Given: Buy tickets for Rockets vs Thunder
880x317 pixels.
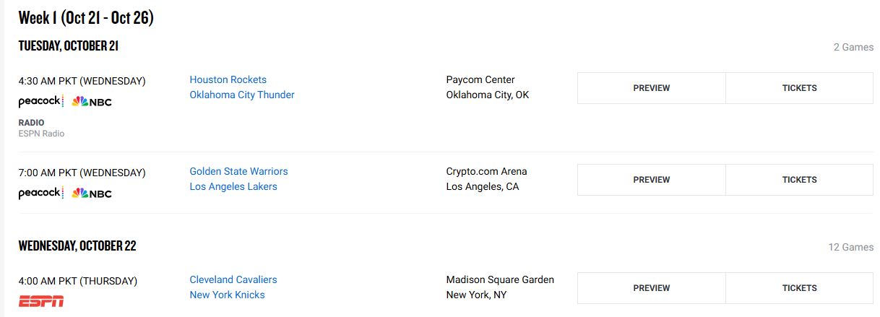Looking at the screenshot, I should click(x=799, y=88).
